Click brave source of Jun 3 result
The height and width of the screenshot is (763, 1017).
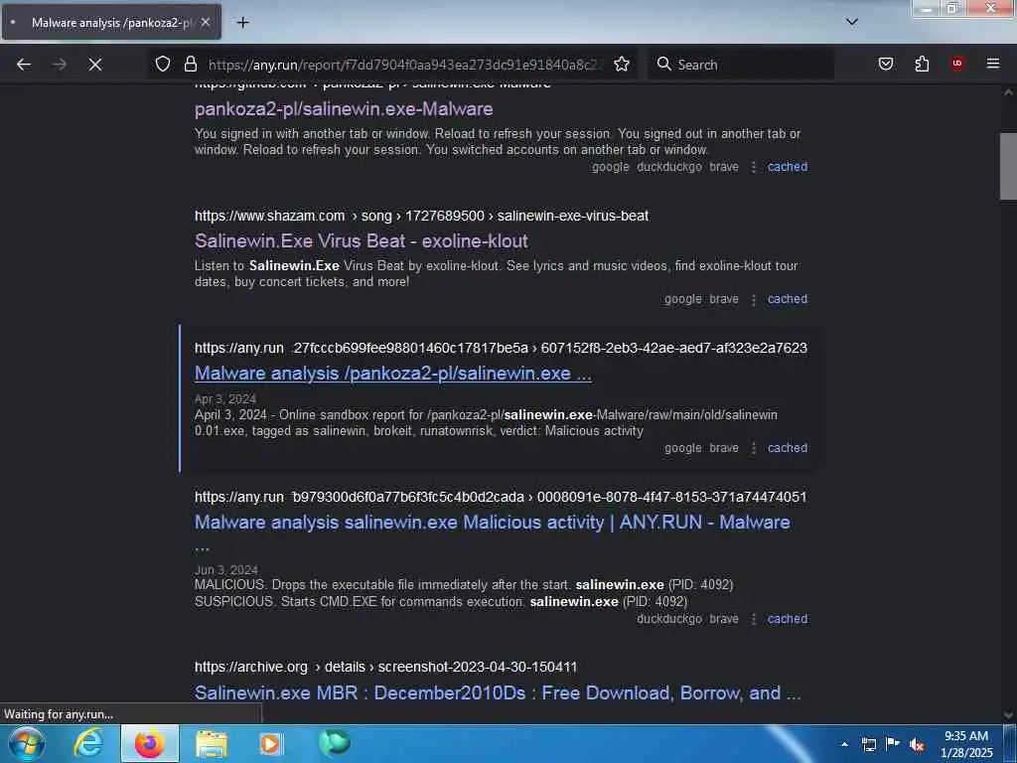click(x=724, y=619)
